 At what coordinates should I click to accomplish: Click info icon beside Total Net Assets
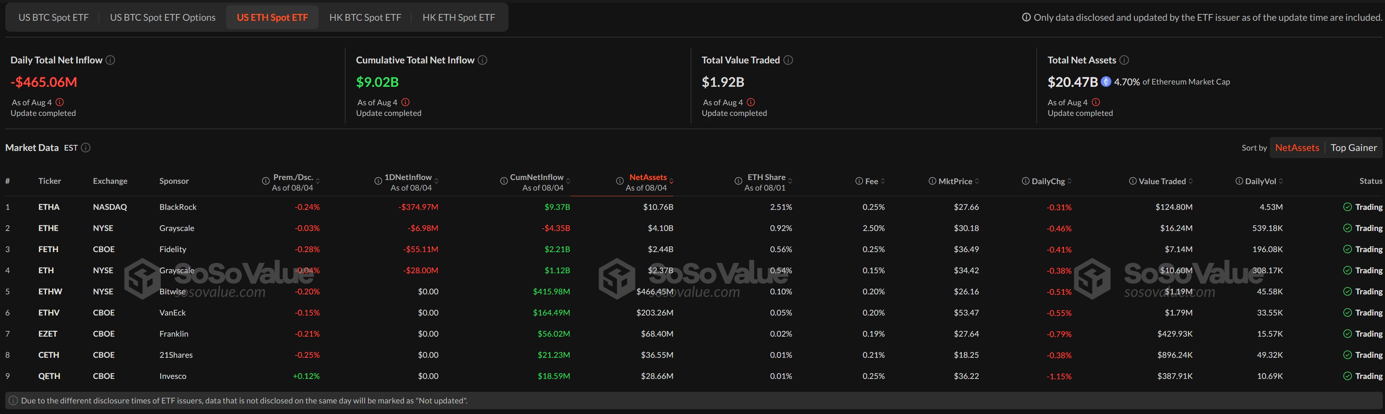1124,60
